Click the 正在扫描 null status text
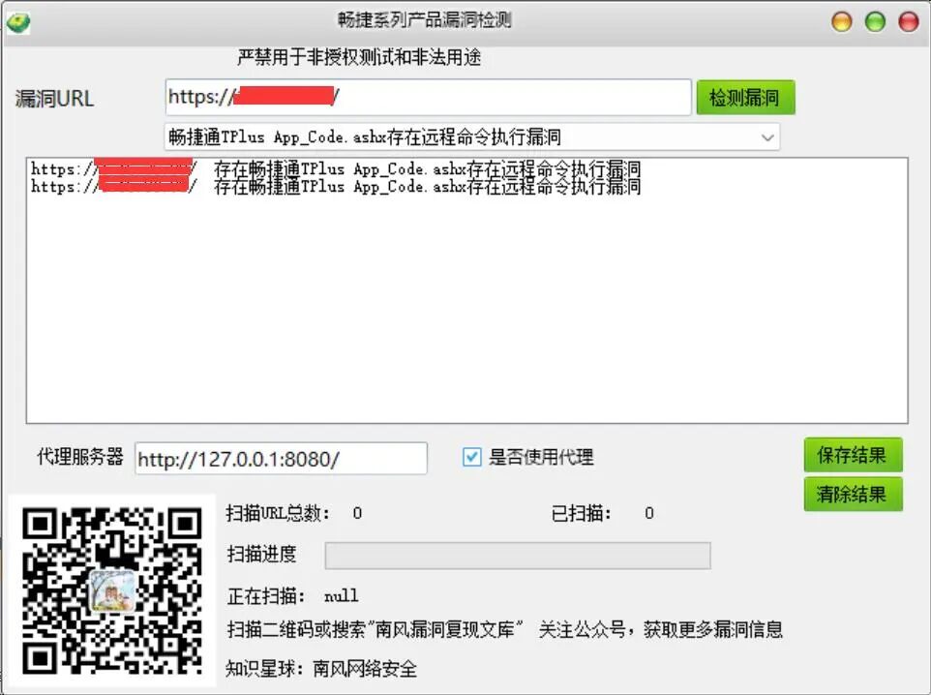Viewport: 931px width, 695px height. pos(292,596)
